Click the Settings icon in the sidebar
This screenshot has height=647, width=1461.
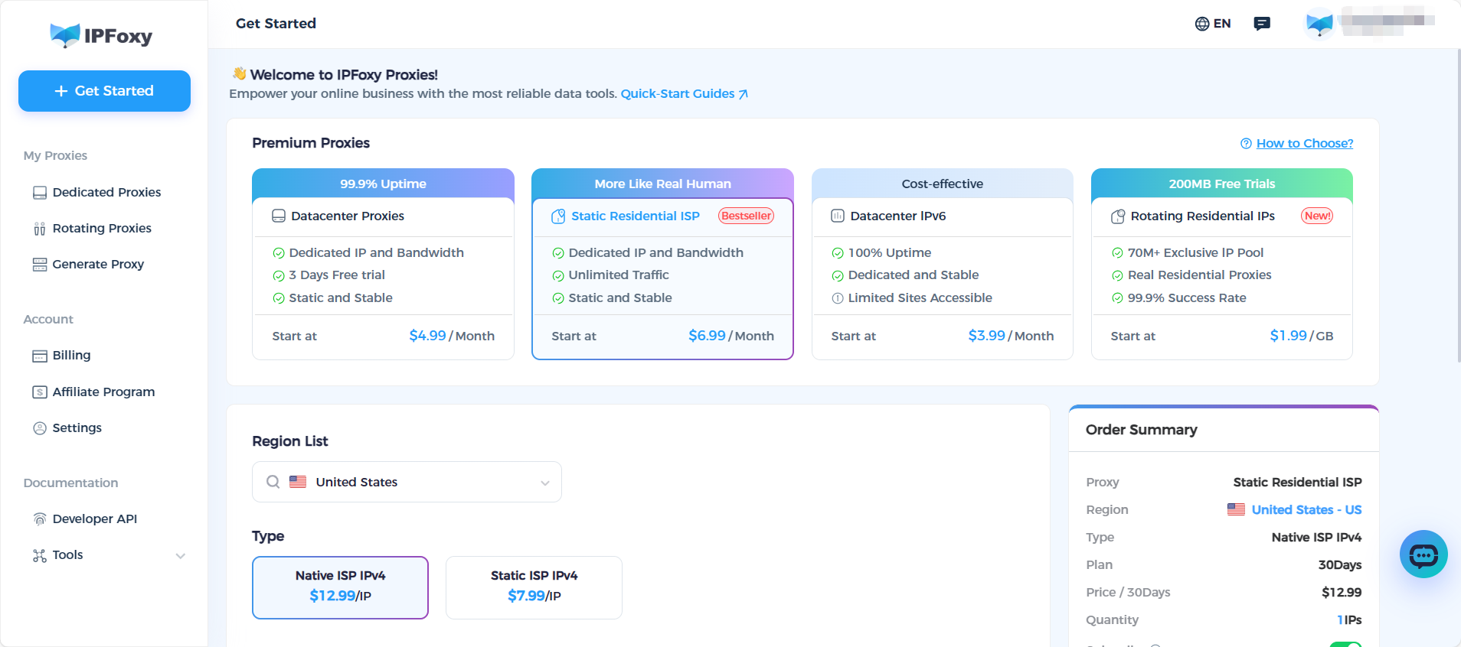(40, 428)
